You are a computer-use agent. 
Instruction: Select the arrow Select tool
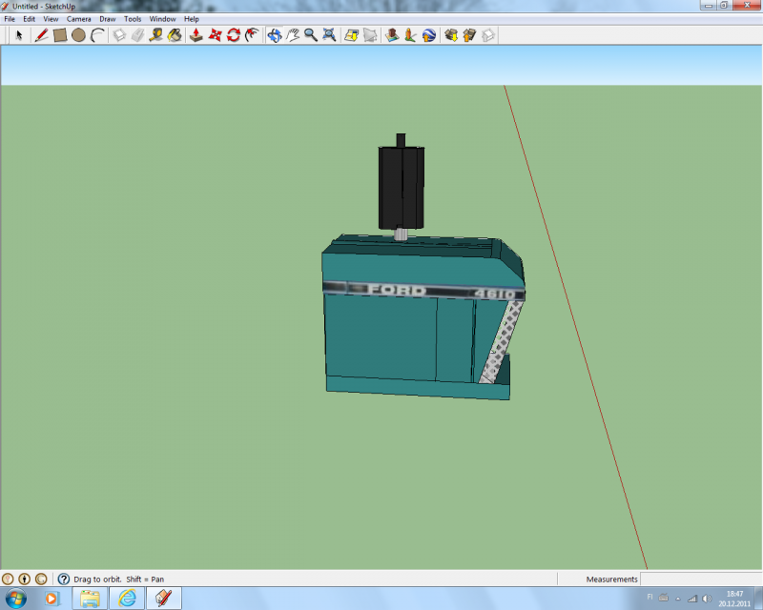[x=19, y=35]
